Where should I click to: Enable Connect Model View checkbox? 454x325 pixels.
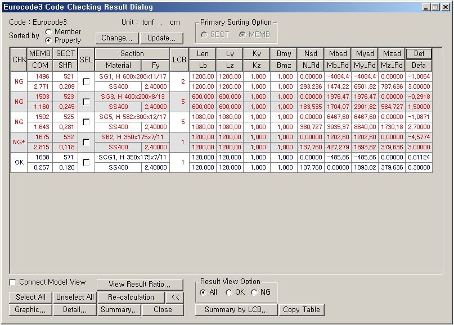13,282
